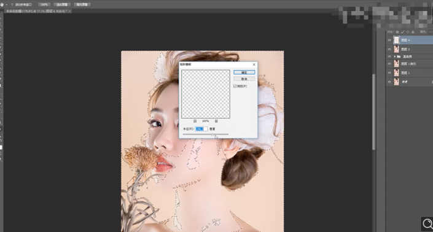433x232 pixels.
Task: Click the 填充屏幕 fill screen button
Action: point(82,5)
